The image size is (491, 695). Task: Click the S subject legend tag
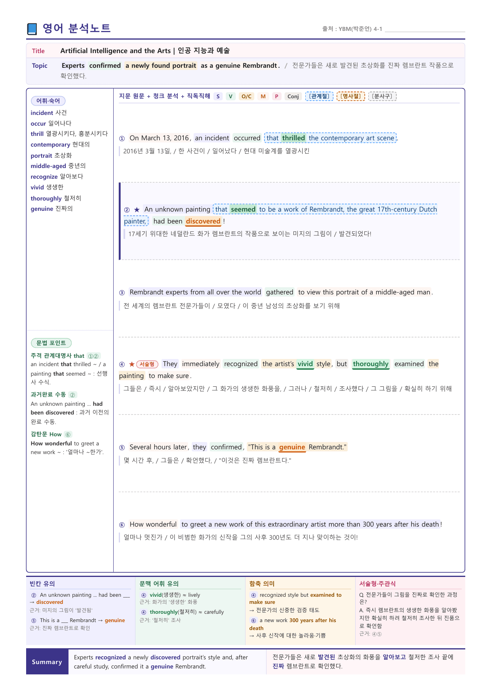point(218,96)
